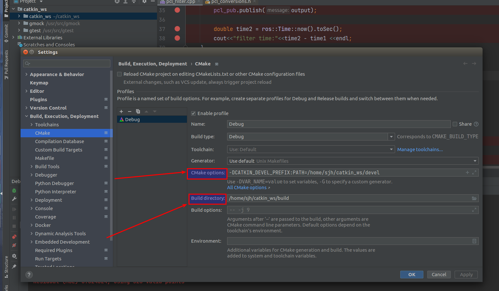Viewport: 499px width, 291px height.
Task: Collapse the Build, Execution, Deployment tree section
Action: [27, 116]
